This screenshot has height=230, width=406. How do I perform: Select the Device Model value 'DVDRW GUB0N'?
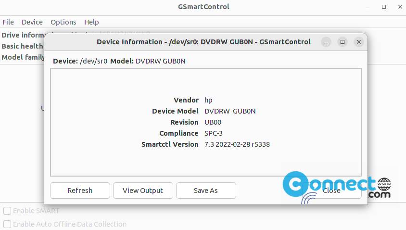click(x=230, y=111)
